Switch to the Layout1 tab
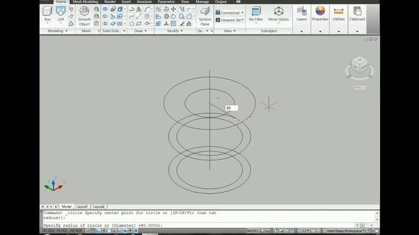The width and height of the screenshot is (419, 235). [x=82, y=206]
